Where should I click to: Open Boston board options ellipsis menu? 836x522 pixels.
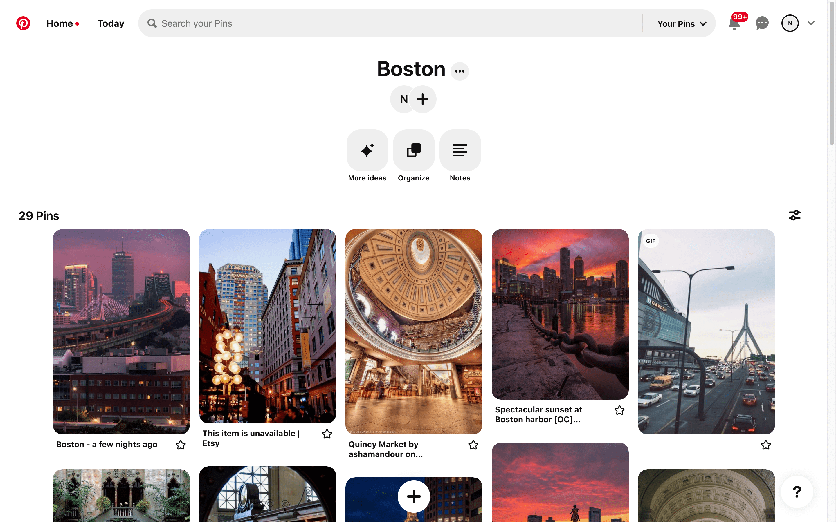(460, 71)
